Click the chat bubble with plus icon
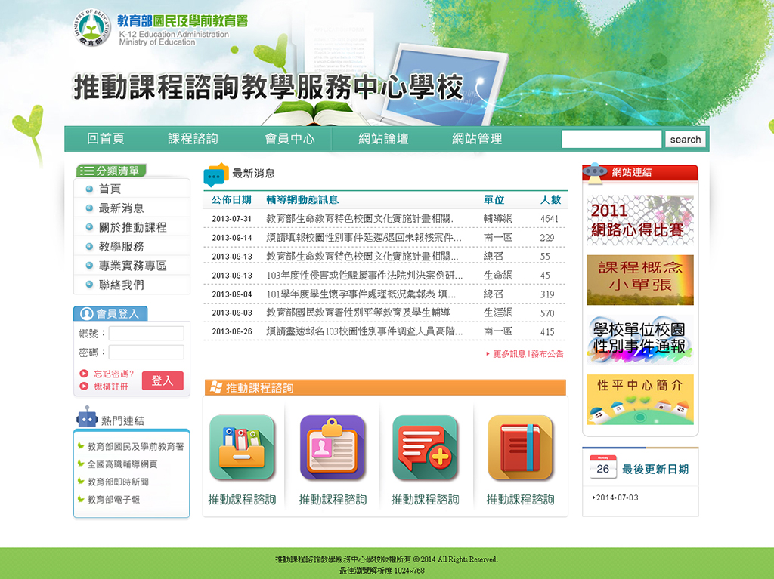The image size is (774, 579). pyautogui.click(x=425, y=447)
